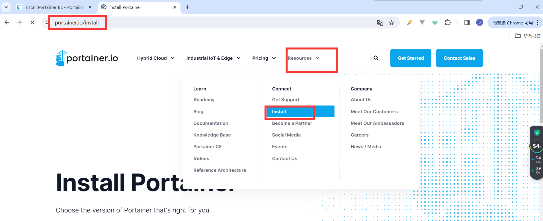Select Portainer CE in Learn menu

tap(207, 146)
